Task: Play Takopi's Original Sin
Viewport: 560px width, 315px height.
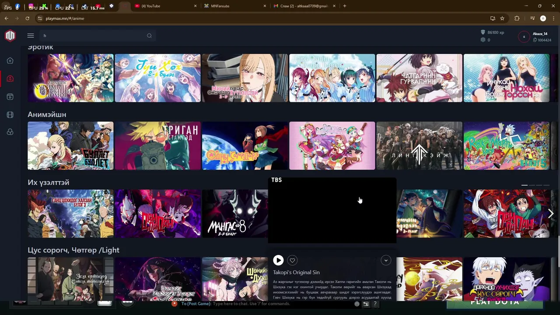Action: [278, 260]
